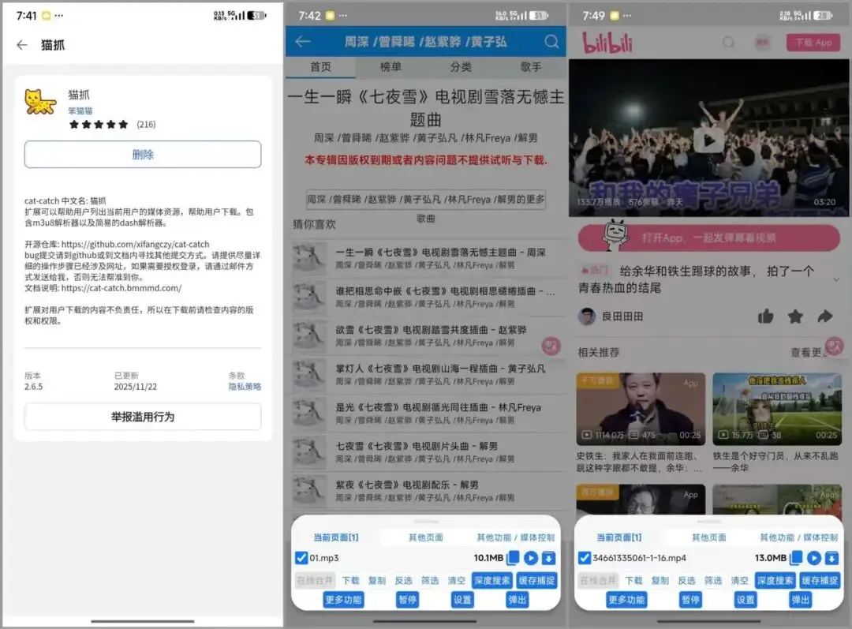
Task: Tap the thumbnail of the 掌灯人 song row
Action: (309, 374)
